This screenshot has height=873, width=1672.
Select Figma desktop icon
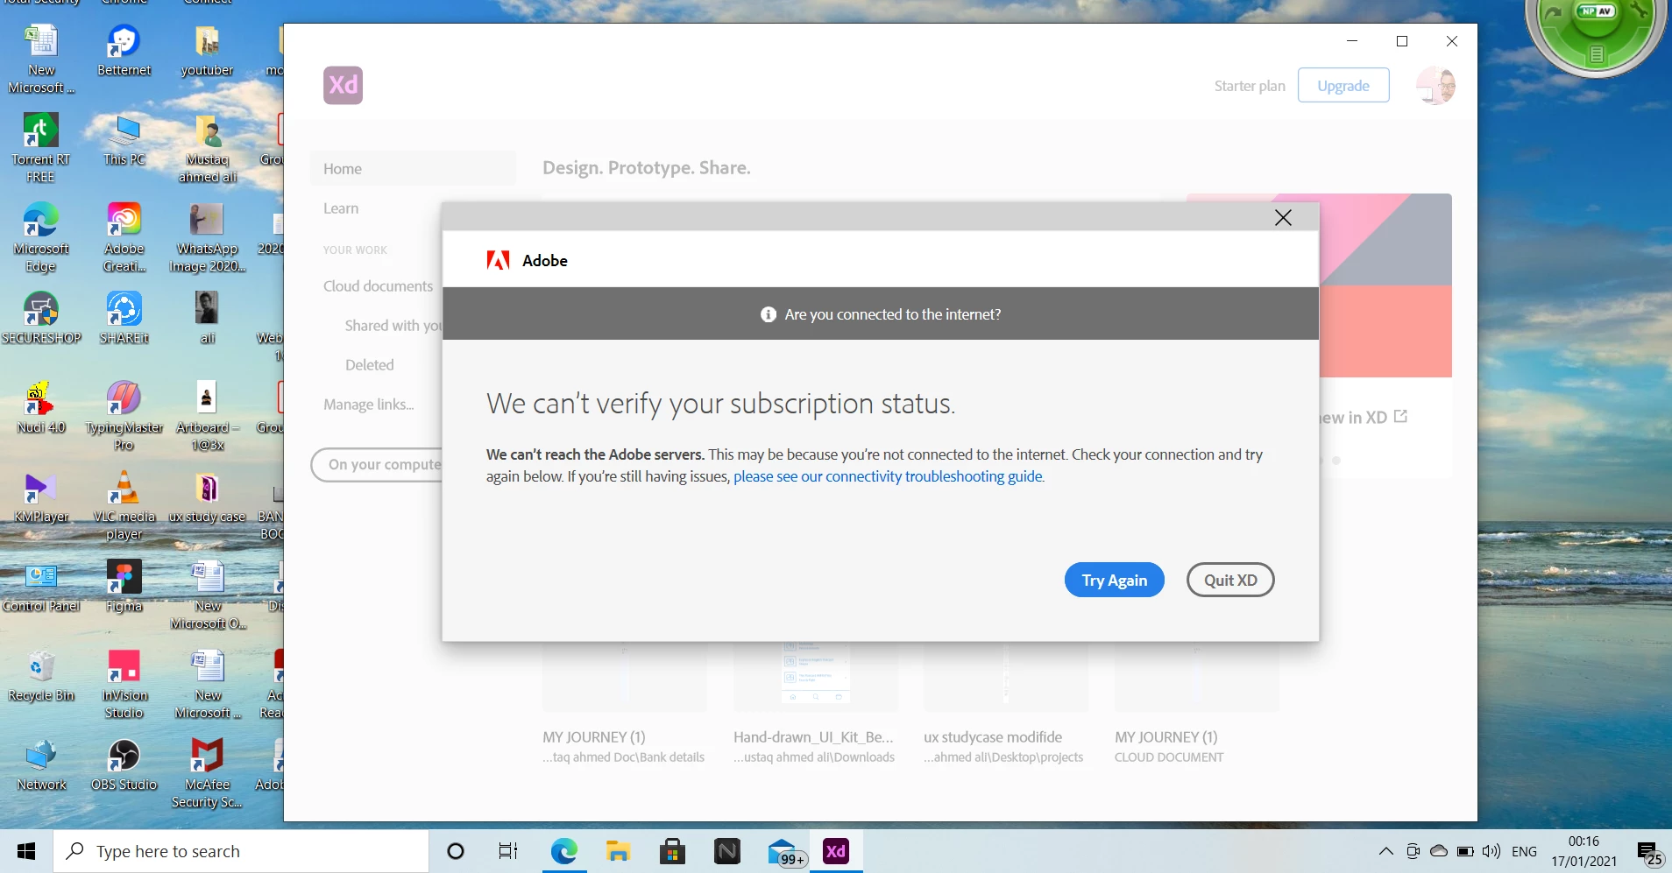(124, 587)
